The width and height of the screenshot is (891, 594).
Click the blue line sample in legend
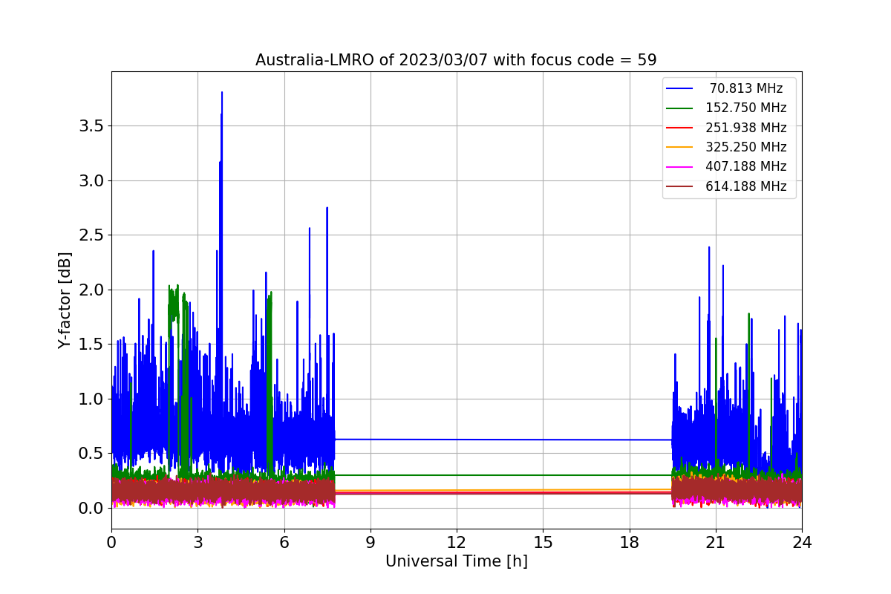click(x=680, y=89)
